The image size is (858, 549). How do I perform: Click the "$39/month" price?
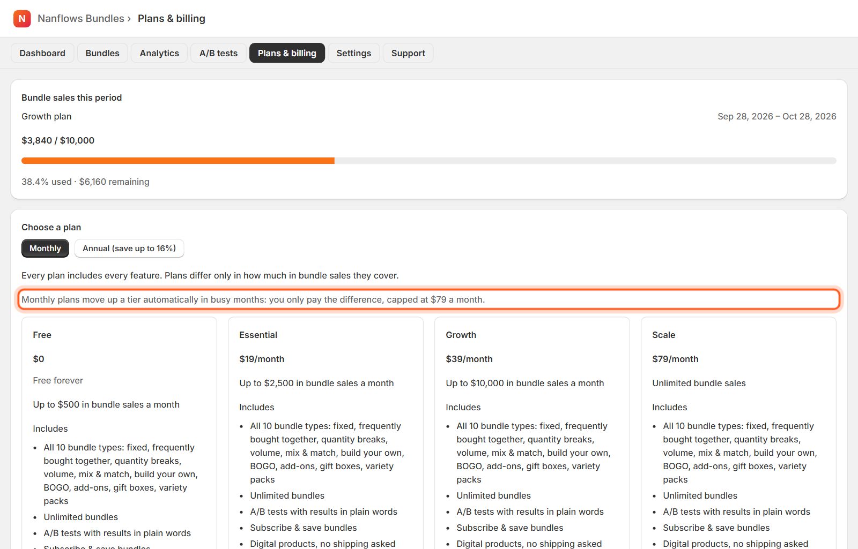[x=469, y=359]
